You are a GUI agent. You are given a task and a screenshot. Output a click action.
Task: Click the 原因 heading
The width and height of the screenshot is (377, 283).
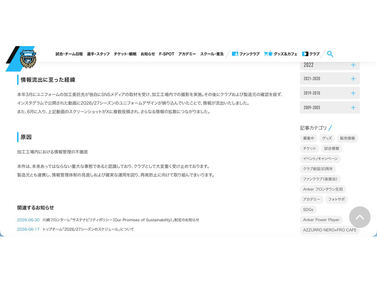pyautogui.click(x=26, y=137)
